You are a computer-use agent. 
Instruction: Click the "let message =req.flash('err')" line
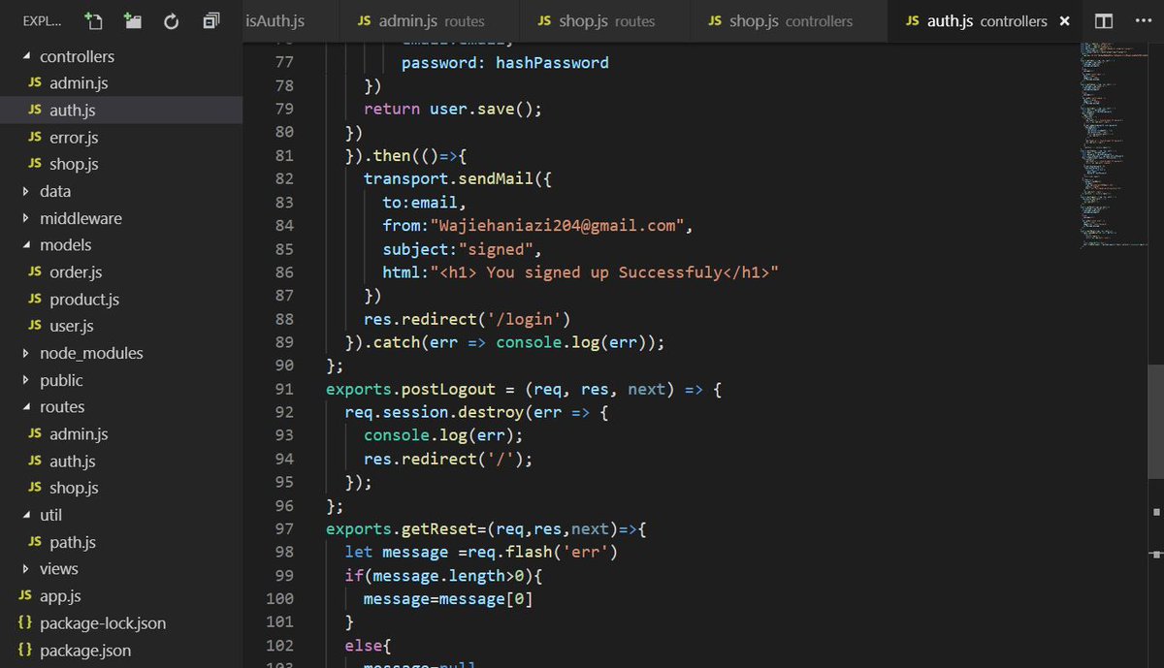[x=481, y=552]
